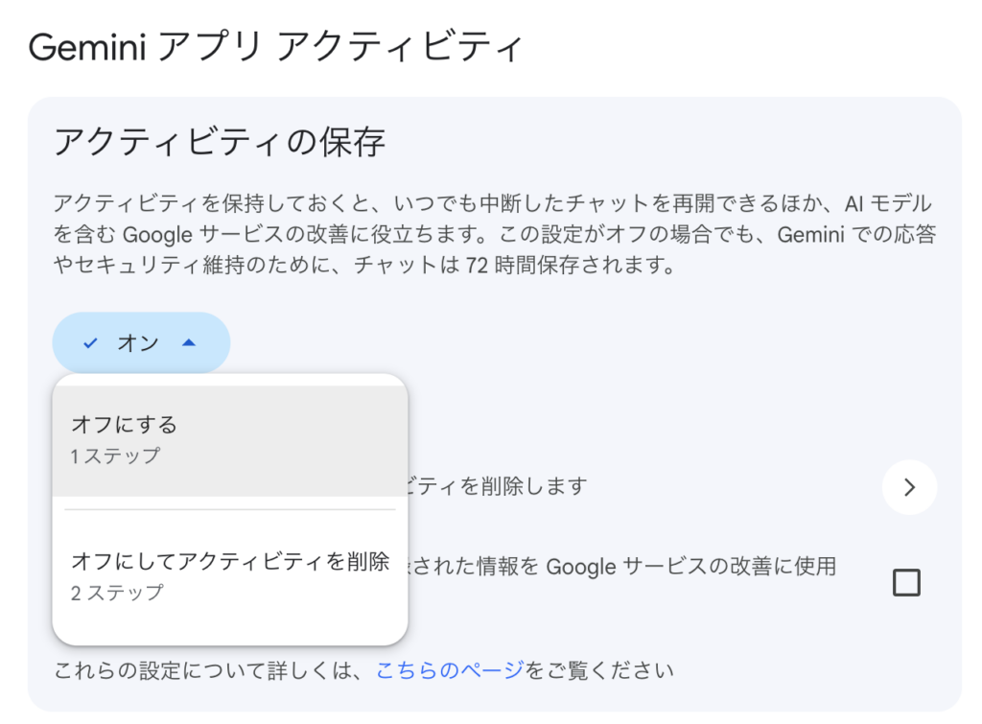Click the オン label on the activity button
The width and height of the screenshot is (982, 724).
click(x=138, y=343)
